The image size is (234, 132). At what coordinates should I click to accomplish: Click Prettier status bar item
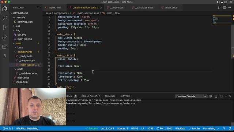coord(194,129)
